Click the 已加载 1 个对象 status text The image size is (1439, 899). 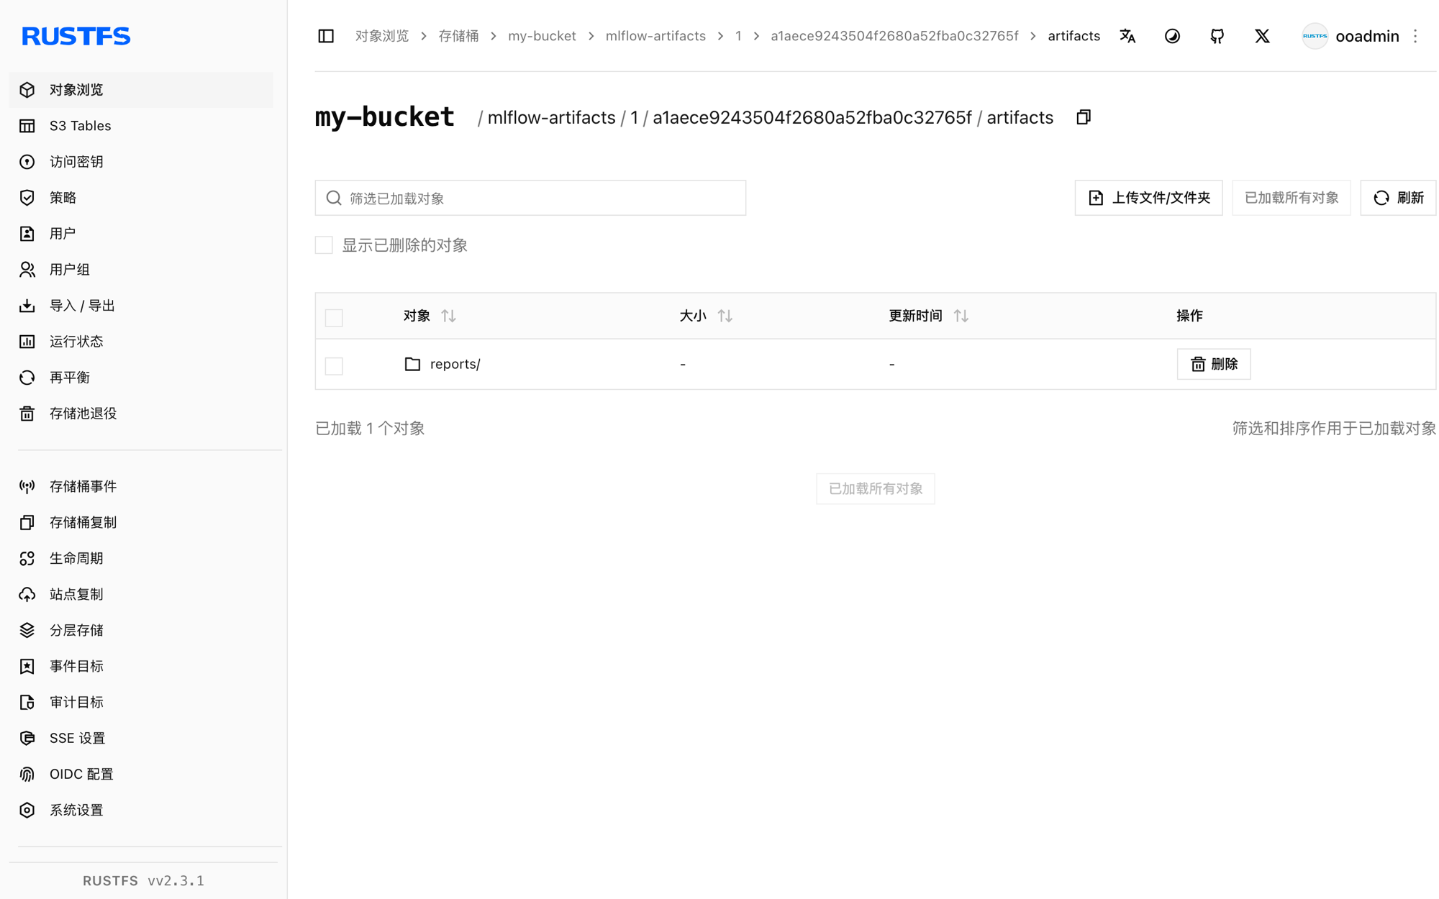coord(370,429)
